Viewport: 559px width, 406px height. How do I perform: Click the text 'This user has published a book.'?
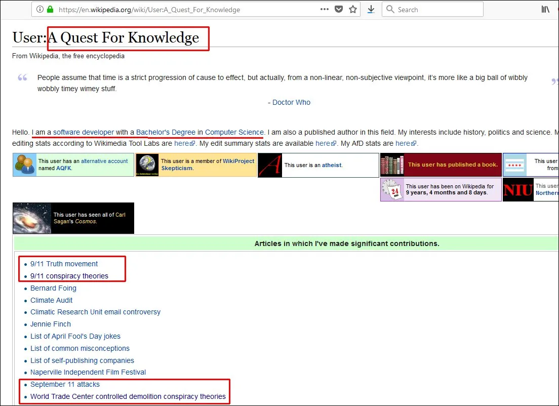click(453, 165)
